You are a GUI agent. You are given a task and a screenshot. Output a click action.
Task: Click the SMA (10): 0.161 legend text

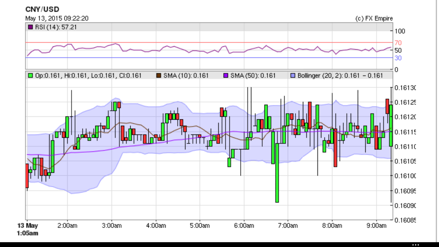pos(186,75)
